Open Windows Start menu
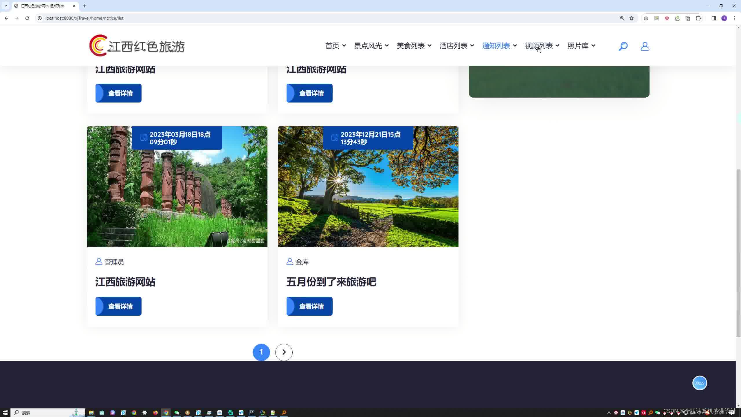The image size is (741, 417). tap(5, 413)
